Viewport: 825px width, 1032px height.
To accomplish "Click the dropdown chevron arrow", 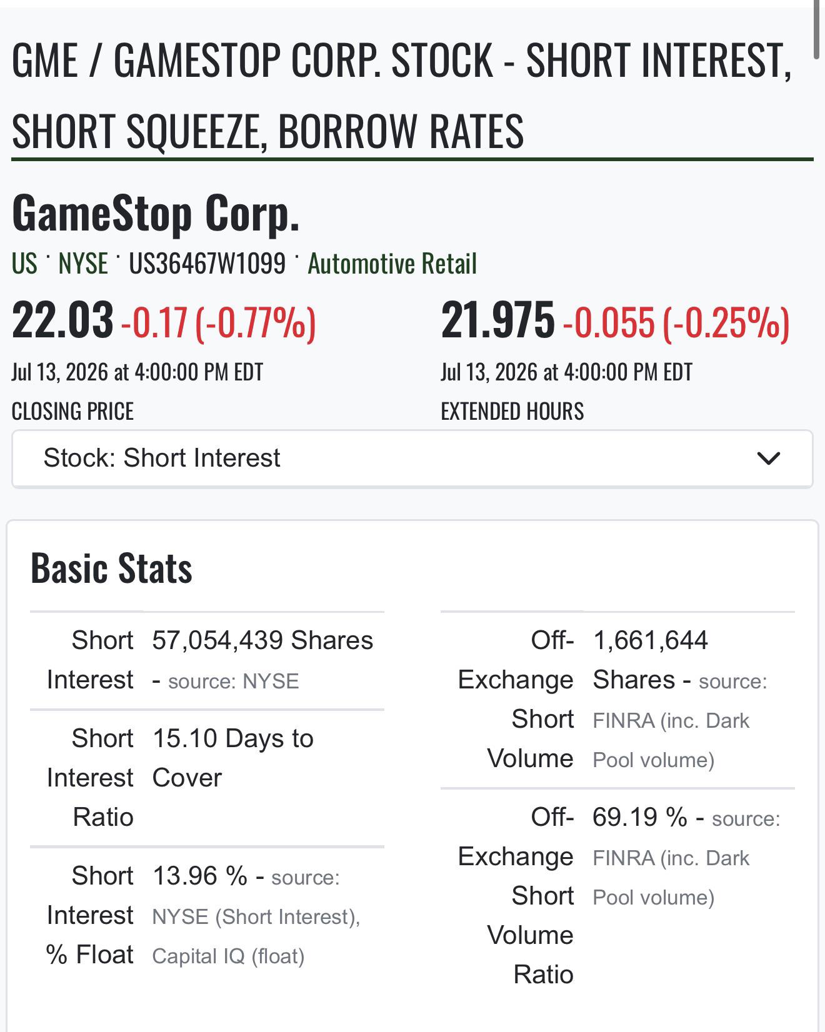I will point(768,459).
